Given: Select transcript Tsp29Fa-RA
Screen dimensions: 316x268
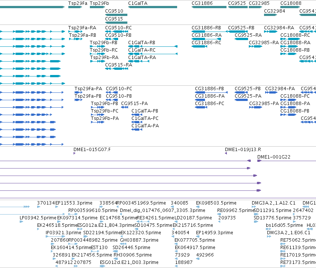Looking at the screenshot, I should point(82,28).
